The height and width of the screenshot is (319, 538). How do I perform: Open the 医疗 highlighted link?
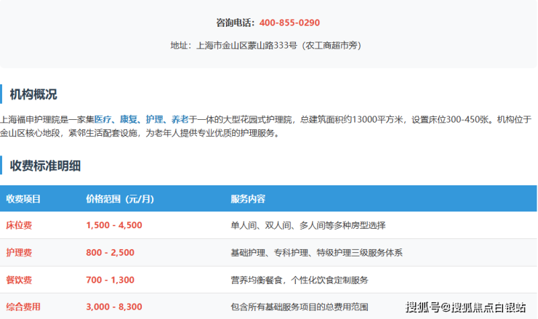[104, 119]
